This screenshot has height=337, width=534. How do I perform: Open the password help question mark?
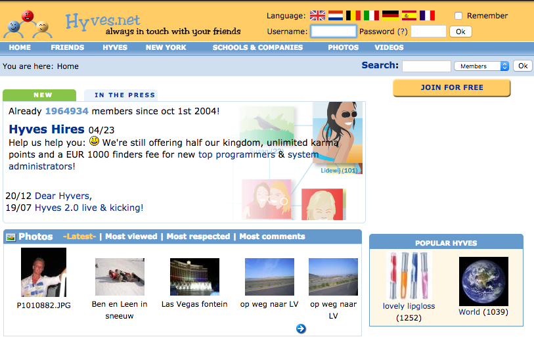point(402,32)
